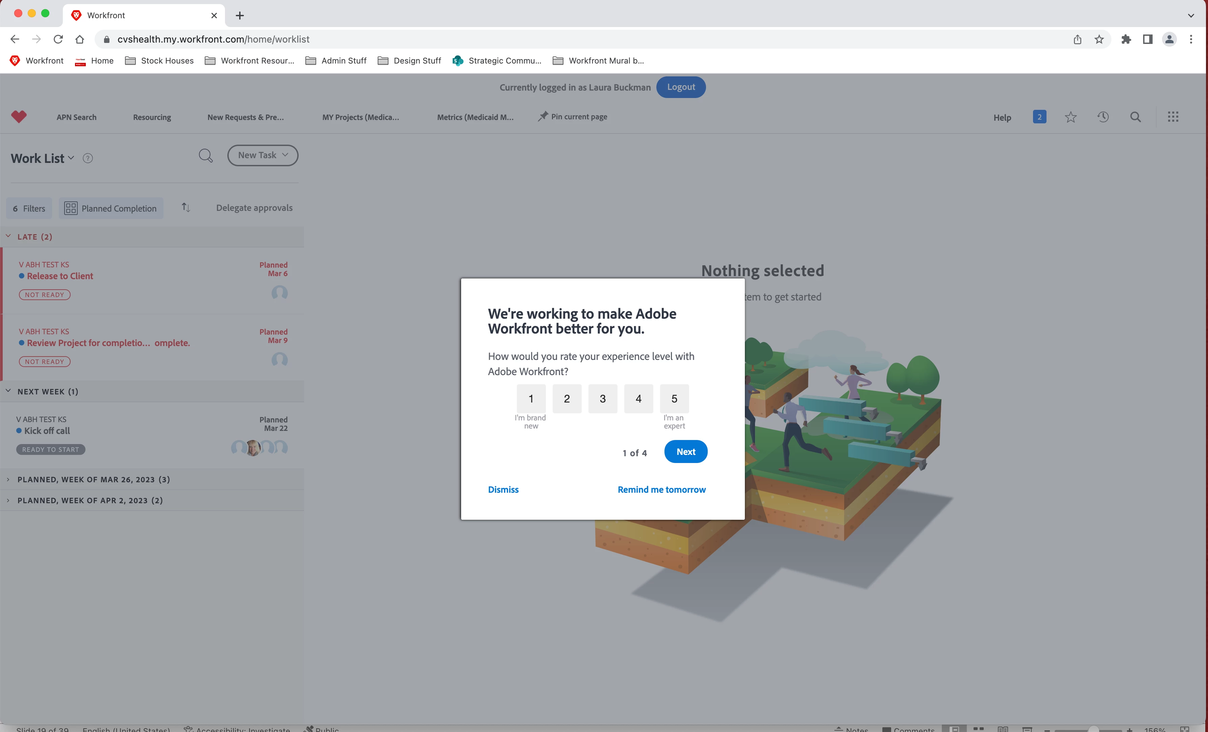Image resolution: width=1208 pixels, height=732 pixels.
Task: Click the Dismiss link in survey
Action: tap(503, 490)
